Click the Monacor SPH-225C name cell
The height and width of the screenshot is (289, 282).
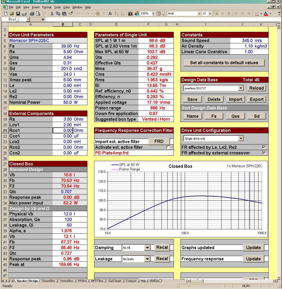48,41
